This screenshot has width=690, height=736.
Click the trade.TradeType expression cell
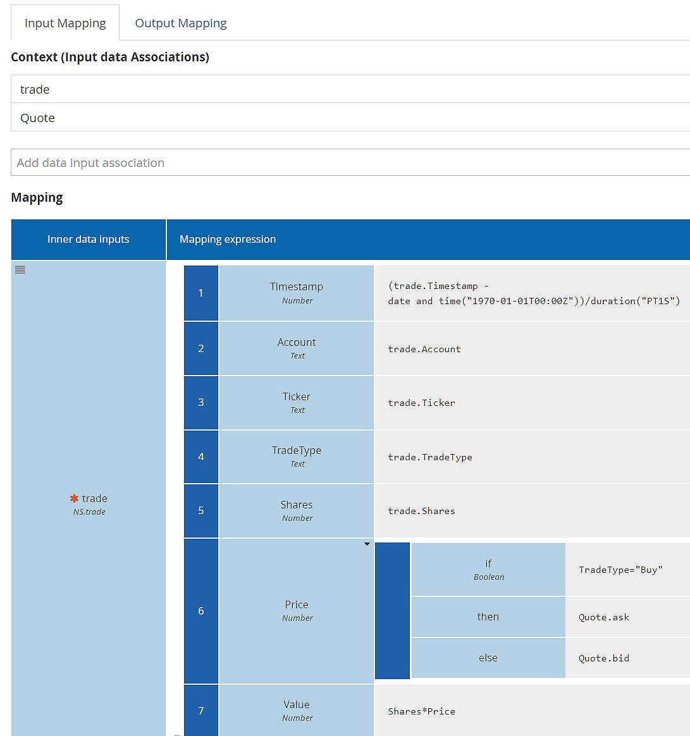click(x=531, y=457)
